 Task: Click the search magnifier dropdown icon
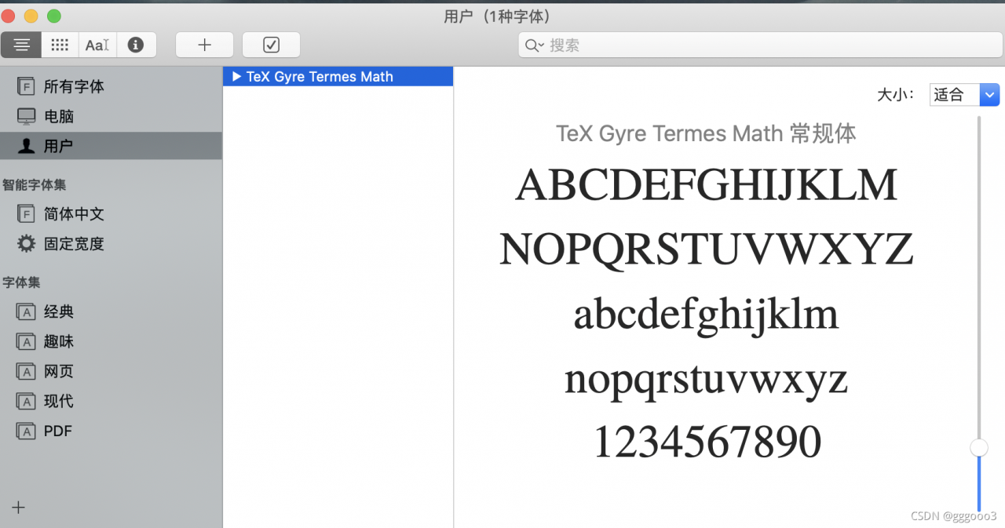pos(535,46)
